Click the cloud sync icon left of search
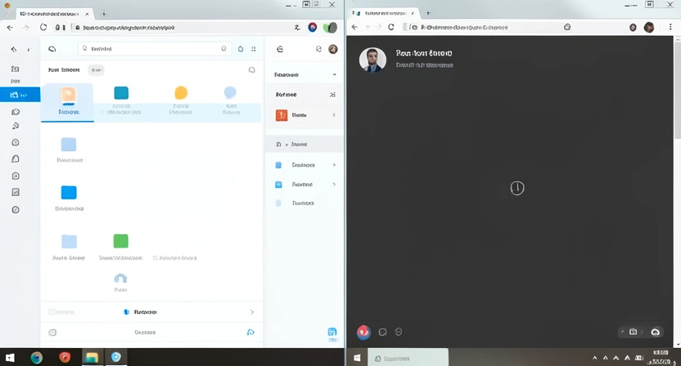 52,49
